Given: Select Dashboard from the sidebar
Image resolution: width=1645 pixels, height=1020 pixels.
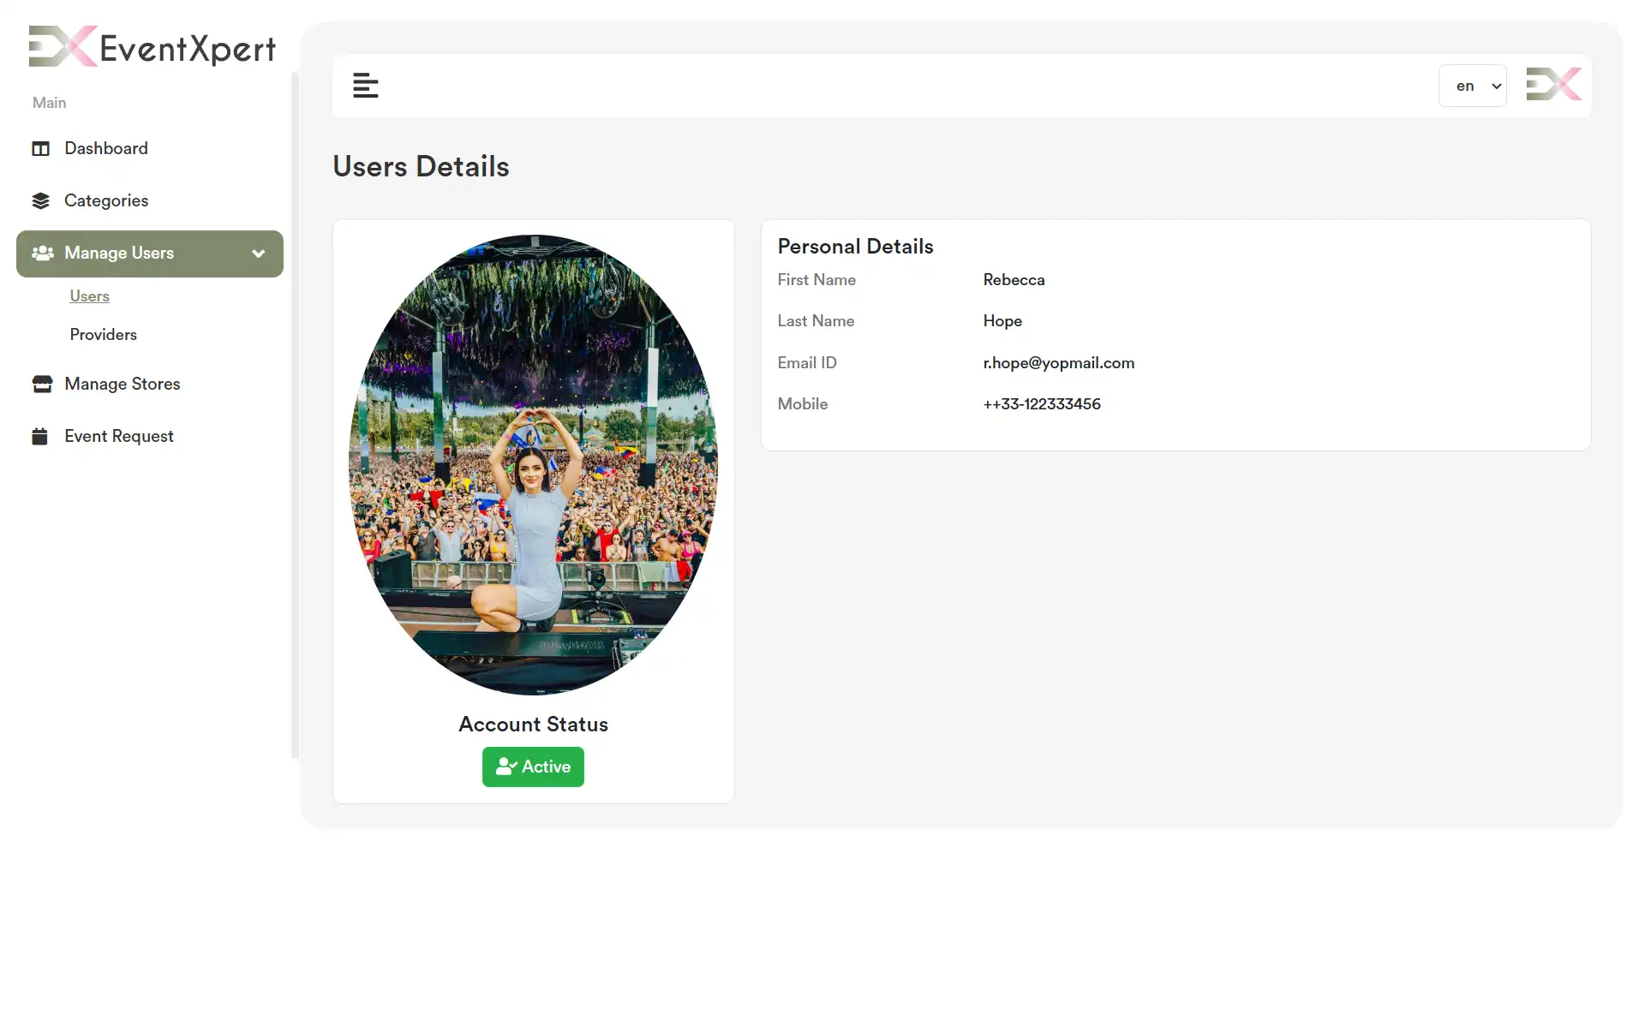Looking at the screenshot, I should (105, 148).
